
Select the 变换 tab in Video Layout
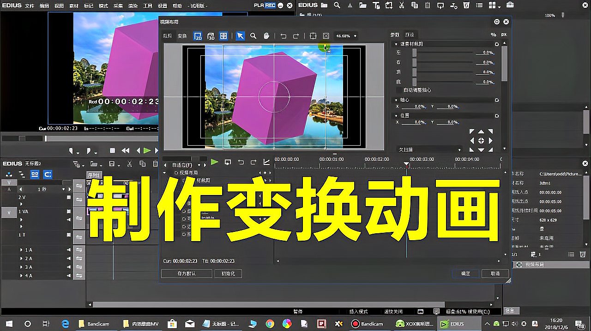(x=181, y=35)
